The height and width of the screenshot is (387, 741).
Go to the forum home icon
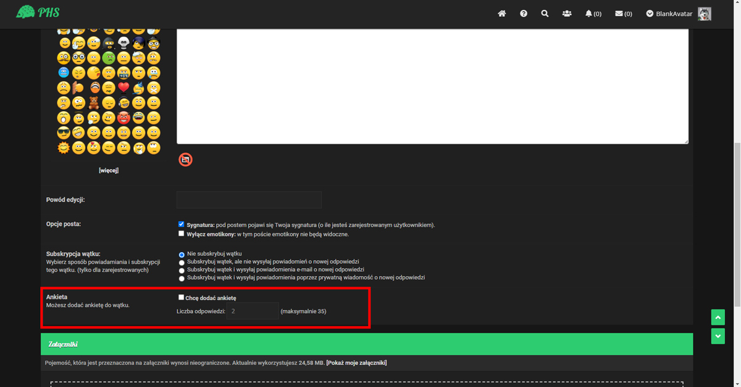(x=502, y=14)
